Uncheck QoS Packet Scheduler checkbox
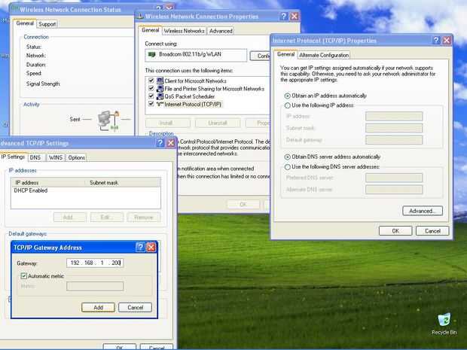 pyautogui.click(x=151, y=96)
